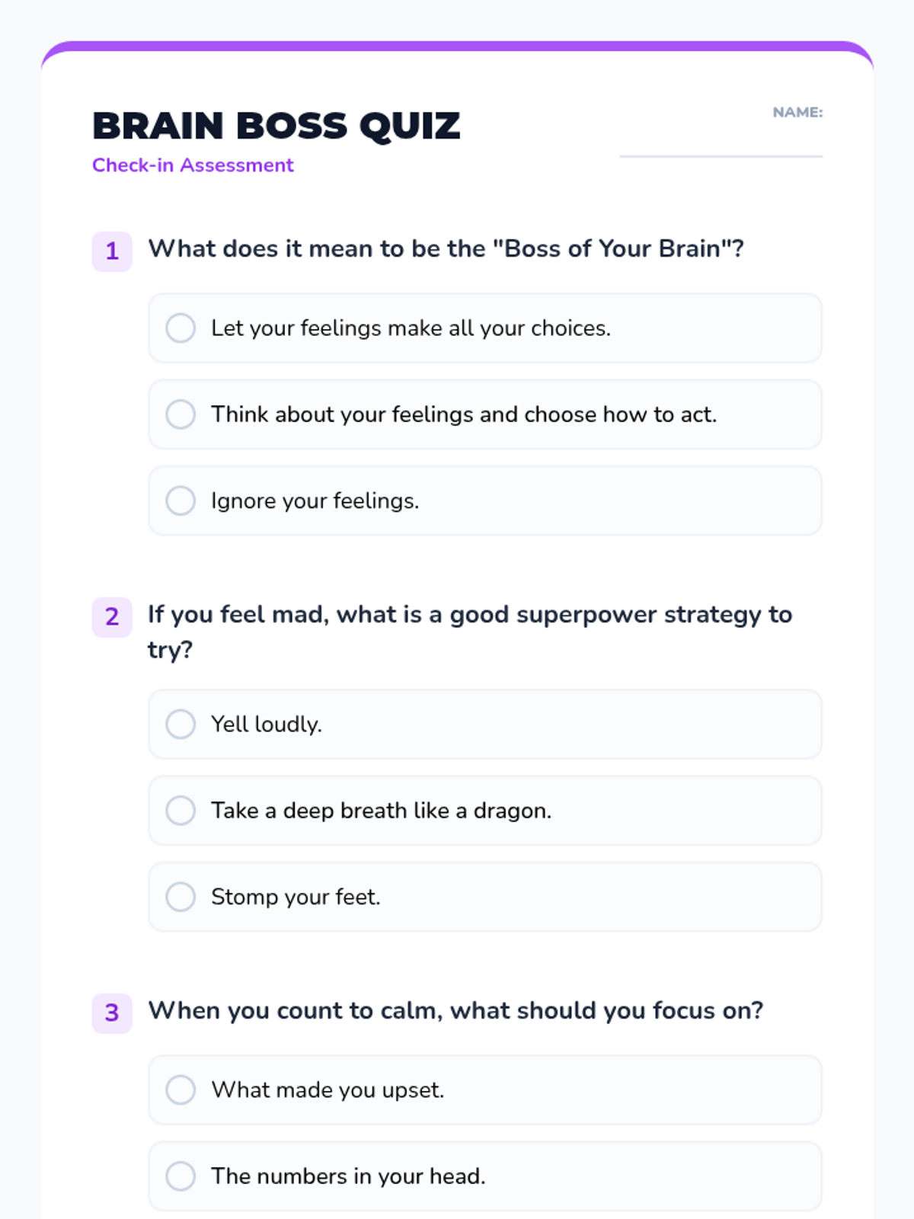This screenshot has width=914, height=1219.
Task: Choose 'Take a deep breath like a dragon'
Action: (x=485, y=811)
